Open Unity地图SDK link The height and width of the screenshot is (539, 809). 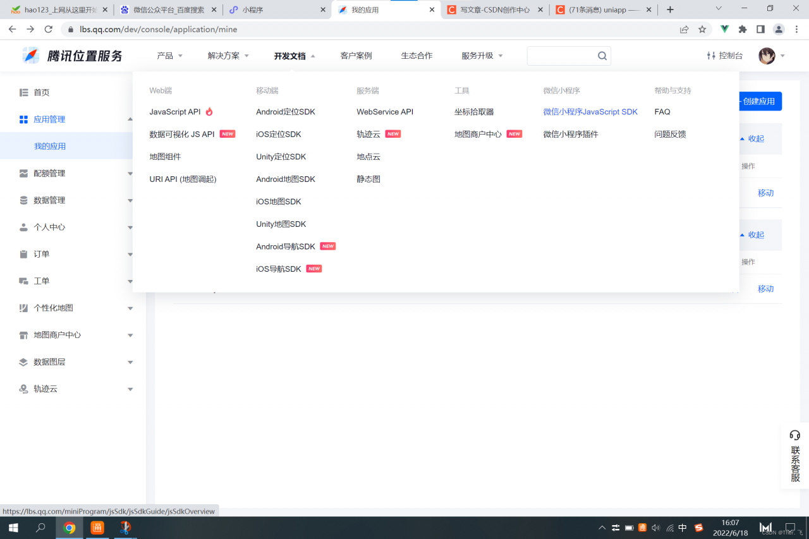tap(281, 224)
